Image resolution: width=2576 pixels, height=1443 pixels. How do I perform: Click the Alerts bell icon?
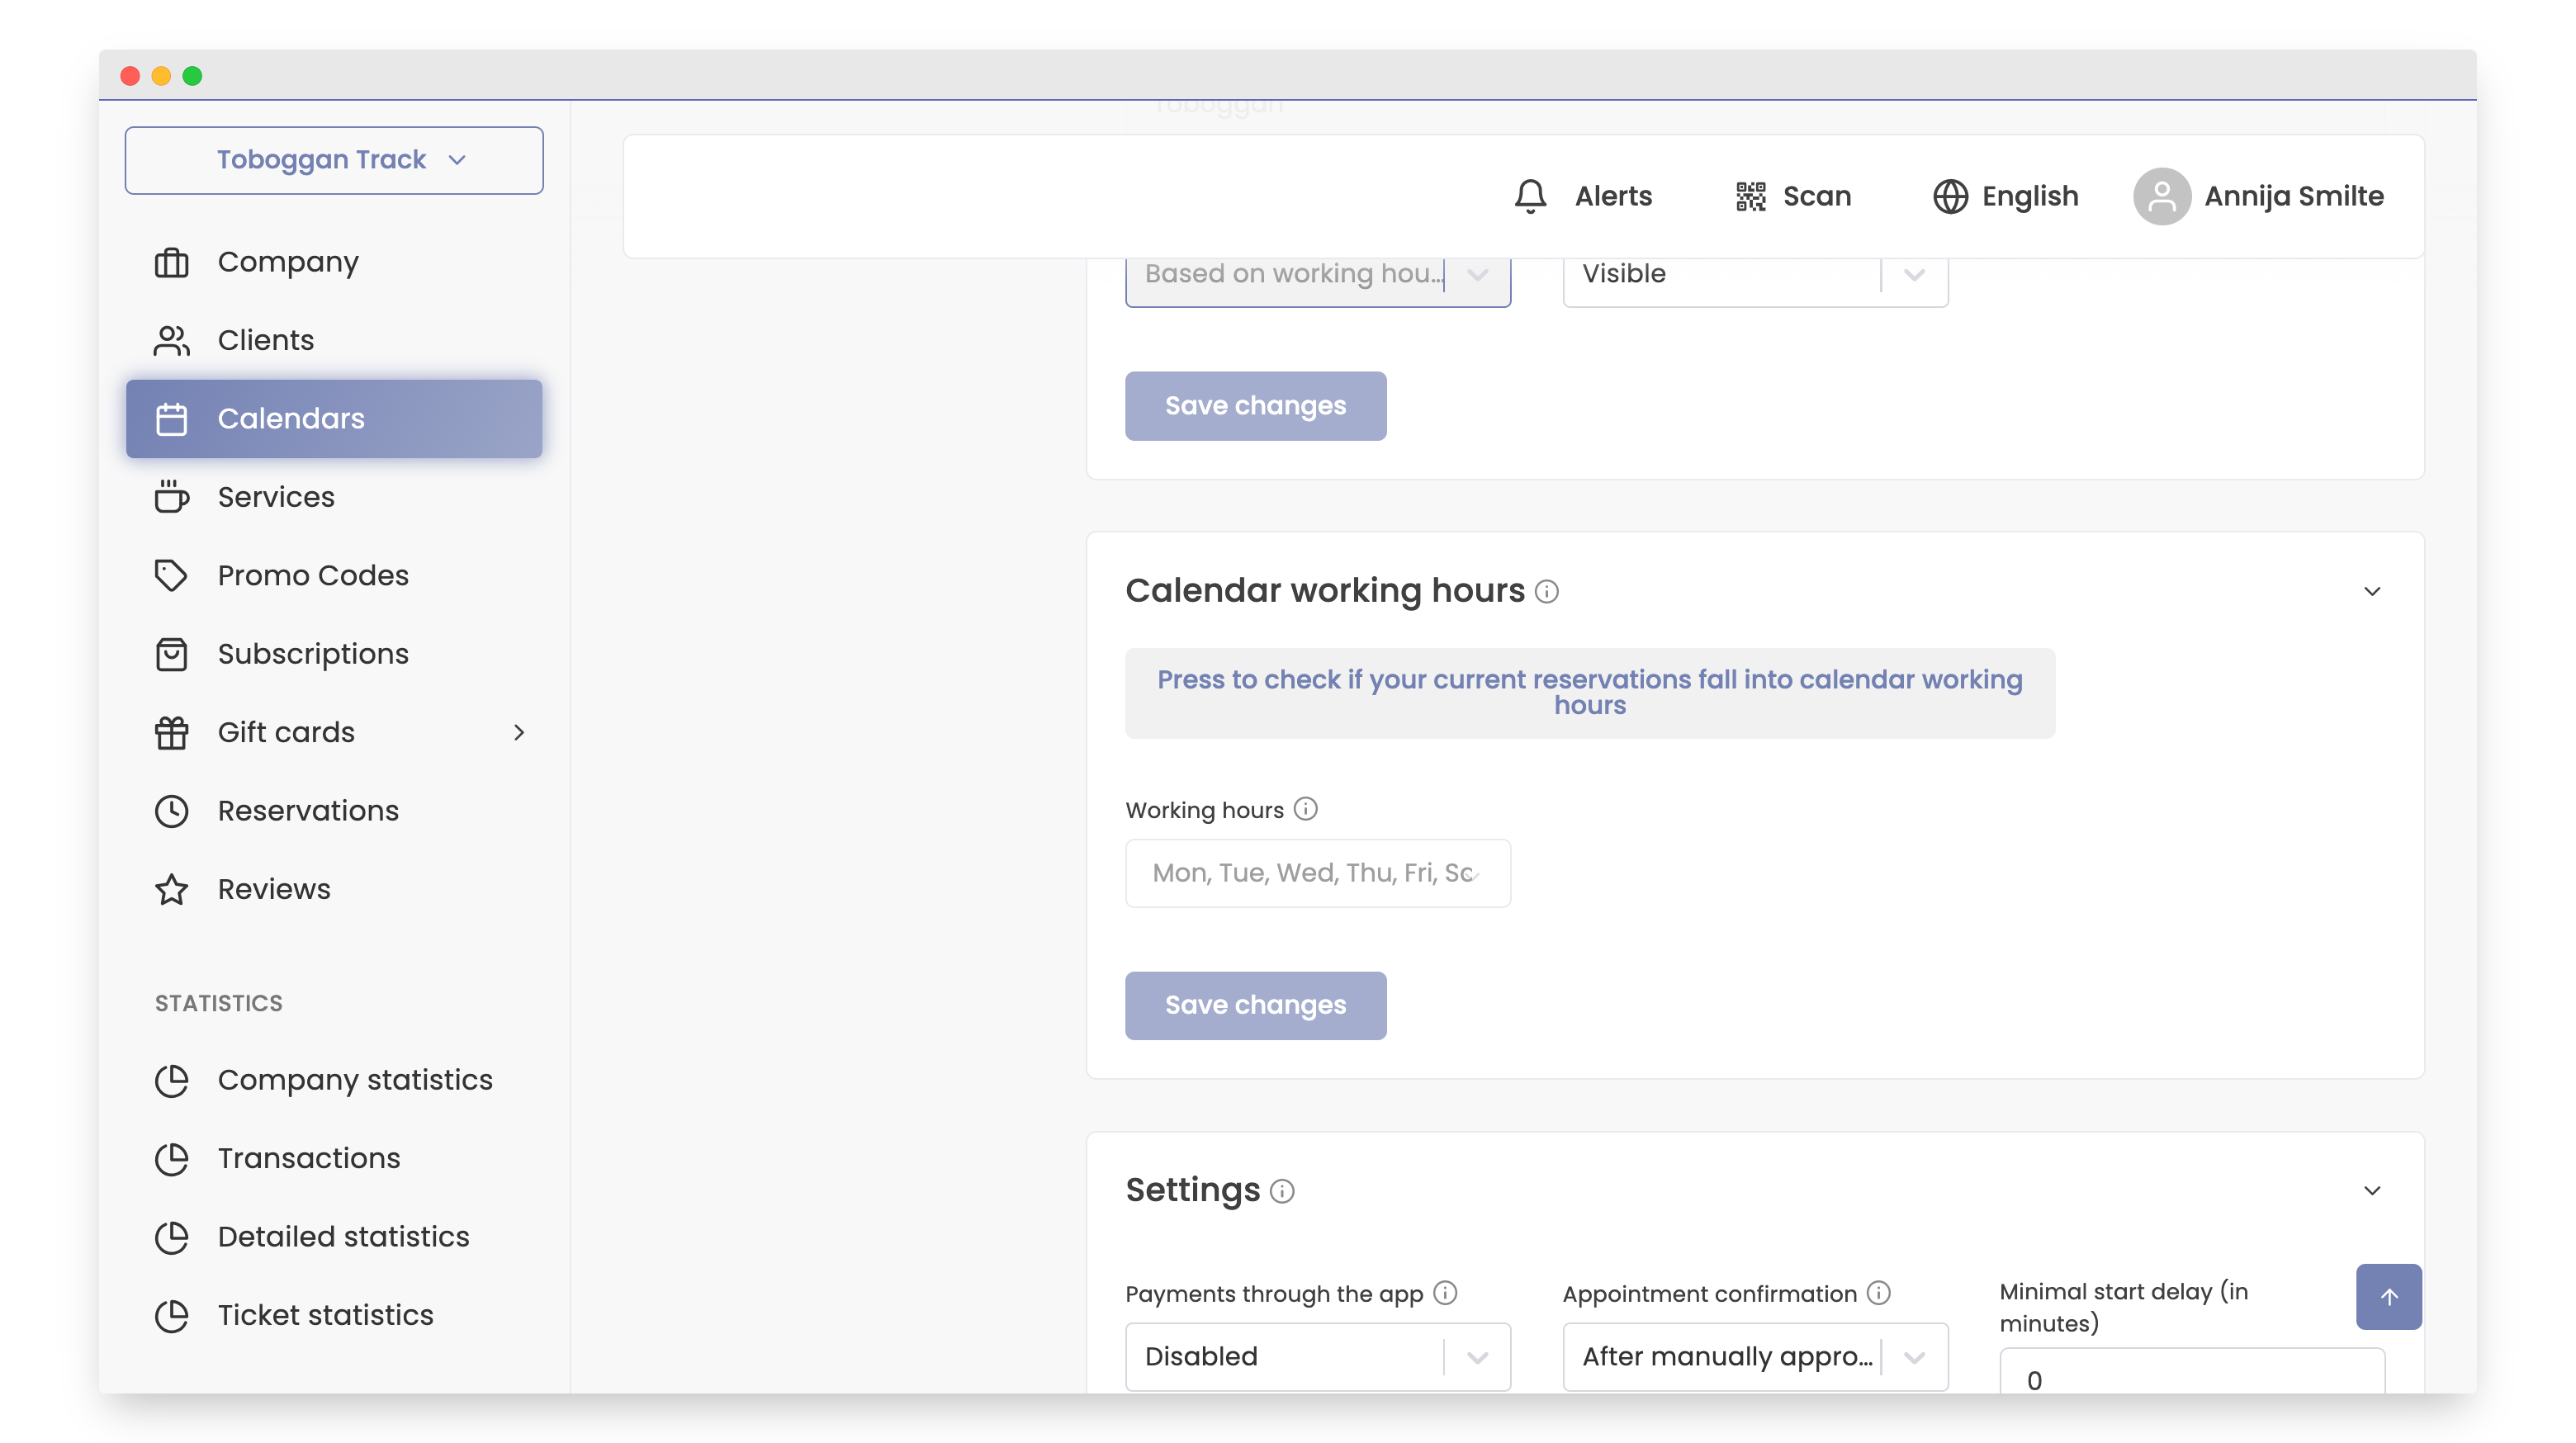coord(1529,196)
